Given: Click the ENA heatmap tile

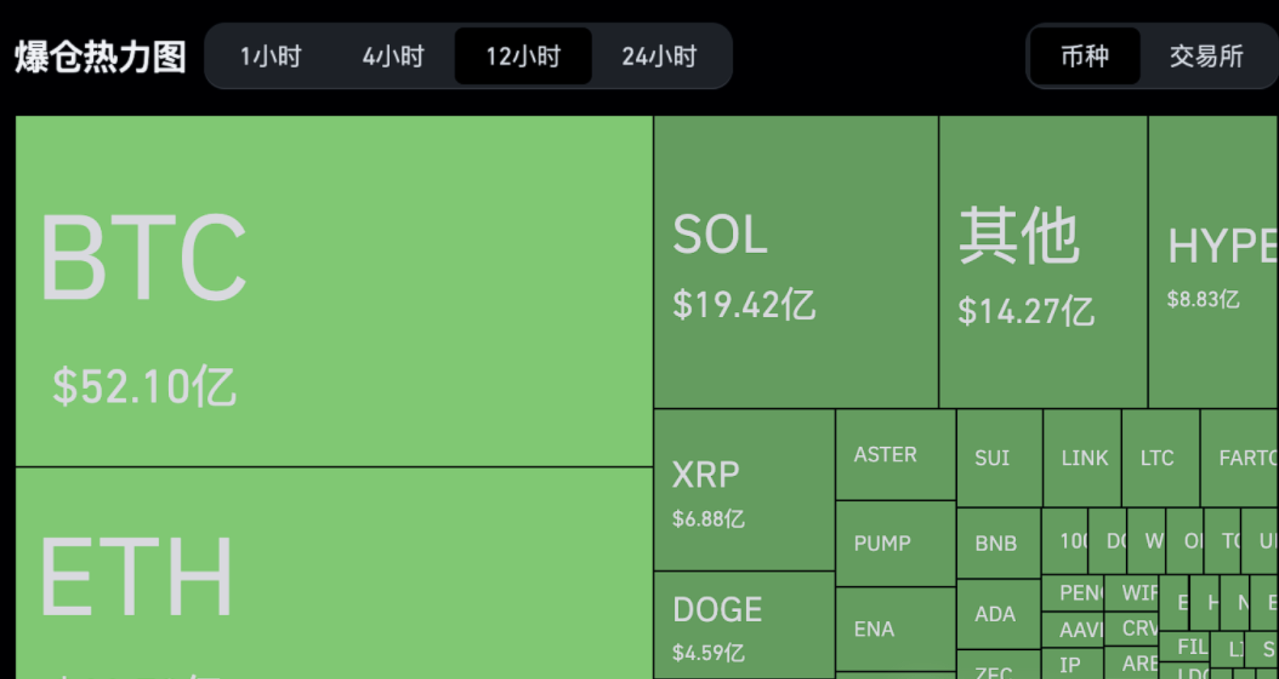Looking at the screenshot, I should 895,629.
